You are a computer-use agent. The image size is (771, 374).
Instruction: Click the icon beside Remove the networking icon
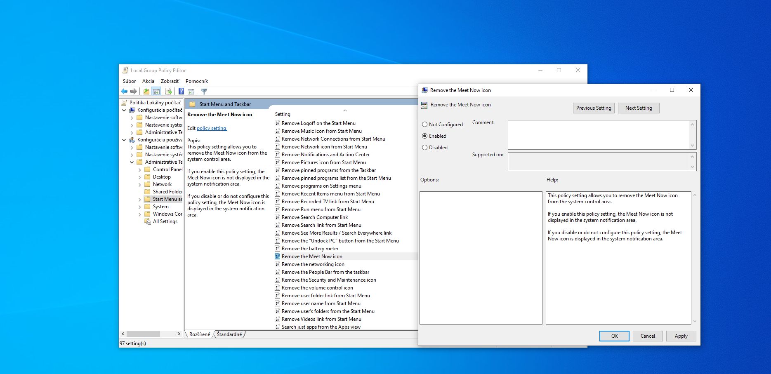[x=277, y=264]
